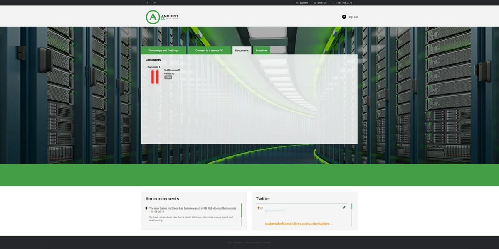The height and width of the screenshot is (249, 499).
Task: Click the red Document 1 file icon
Action: (x=154, y=77)
